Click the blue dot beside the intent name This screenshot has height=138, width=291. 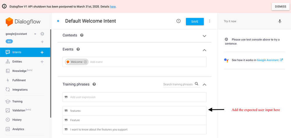pyautogui.click(x=58, y=21)
